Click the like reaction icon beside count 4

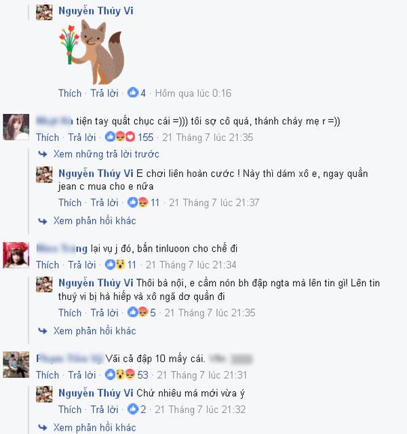pyautogui.click(x=133, y=92)
